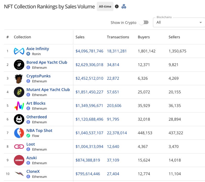205x182 pixels.
Task: Click Axie Infinity sales $4,096,781,746
Action: coord(89,51)
